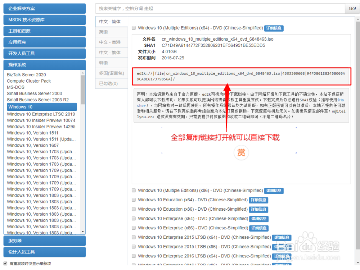360x270 pixels.
Task: Click the orange 赏 reward icon
Action: pos(241,153)
